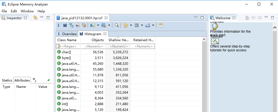Sort by Shallow Heap column header
This screenshot has height=112, width=278.
coord(118,40)
